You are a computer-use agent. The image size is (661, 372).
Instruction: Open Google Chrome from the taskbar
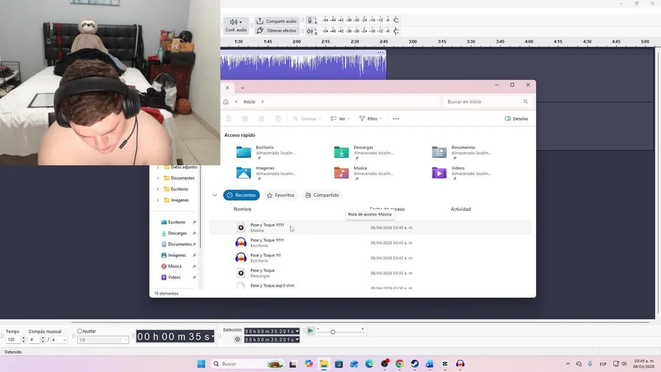click(400, 364)
